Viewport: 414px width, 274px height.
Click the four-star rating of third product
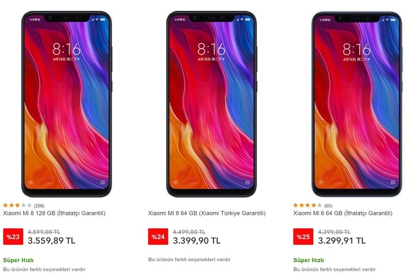pyautogui.click(x=307, y=205)
